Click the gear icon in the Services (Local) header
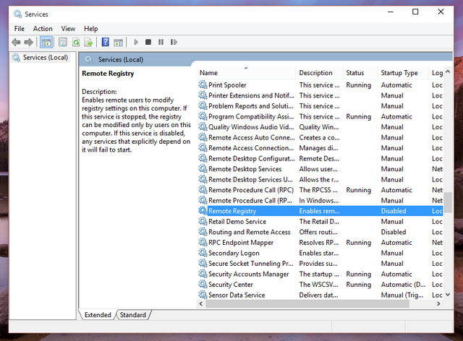Screen dimensions: 463x341 pyautogui.click(x=88, y=59)
